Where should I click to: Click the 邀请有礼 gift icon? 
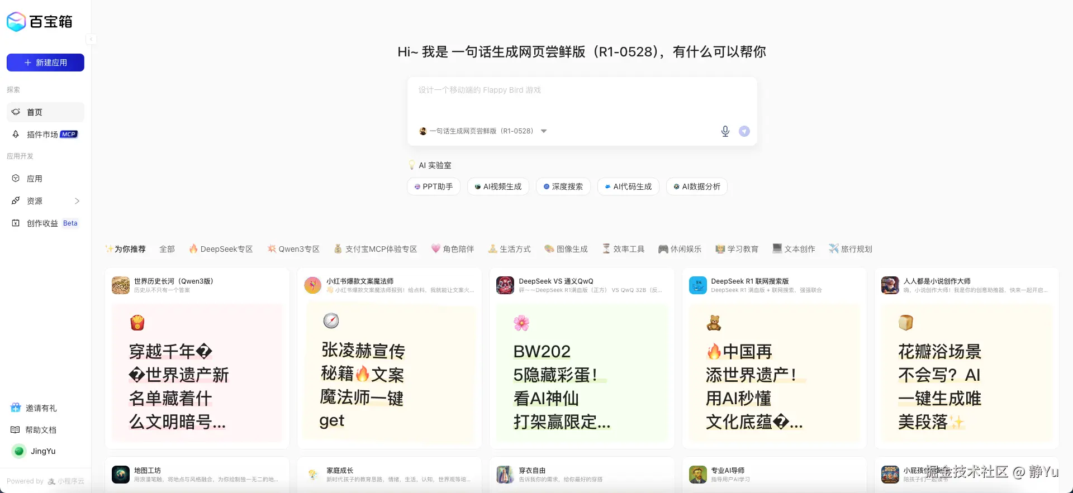(16, 408)
